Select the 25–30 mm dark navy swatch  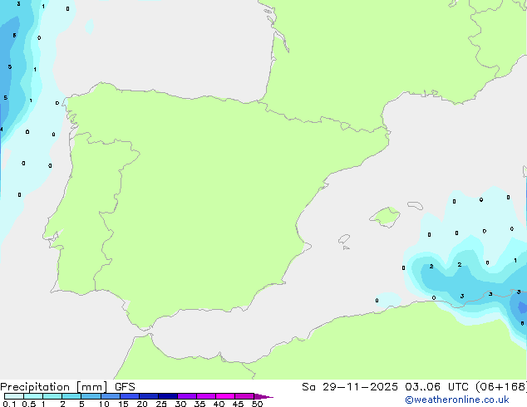click(x=167, y=396)
